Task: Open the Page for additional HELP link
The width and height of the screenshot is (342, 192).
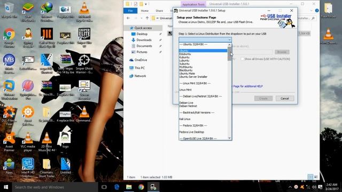Action: pyautogui.click(x=248, y=86)
